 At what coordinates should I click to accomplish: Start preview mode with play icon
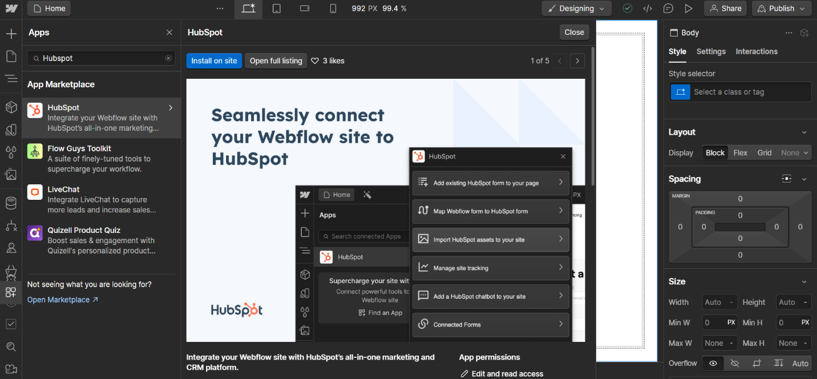(x=689, y=9)
